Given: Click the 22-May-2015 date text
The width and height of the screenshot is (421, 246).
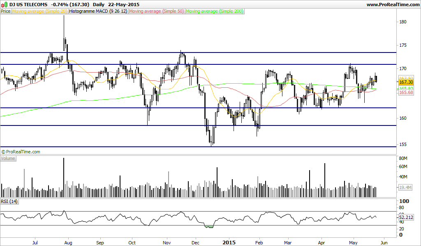Looking at the screenshot, I should point(124,5).
